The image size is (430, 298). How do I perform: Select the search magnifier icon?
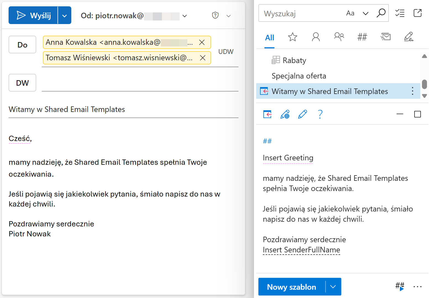coord(381,13)
